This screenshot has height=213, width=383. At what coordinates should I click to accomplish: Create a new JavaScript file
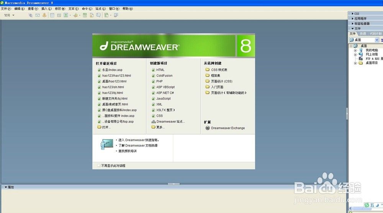point(164,99)
